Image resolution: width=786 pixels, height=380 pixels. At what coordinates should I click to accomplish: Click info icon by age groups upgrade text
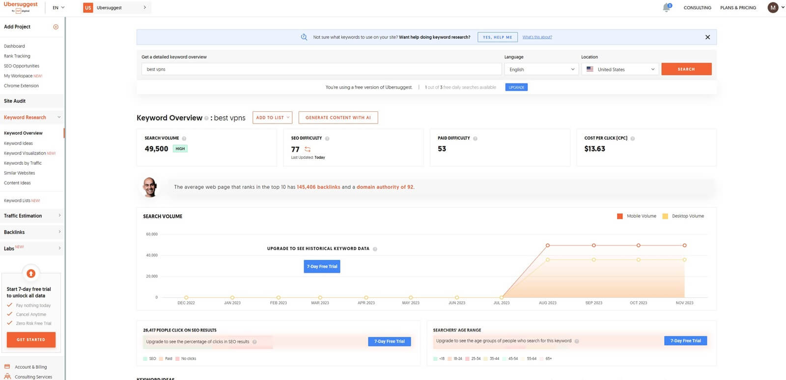pyautogui.click(x=577, y=341)
